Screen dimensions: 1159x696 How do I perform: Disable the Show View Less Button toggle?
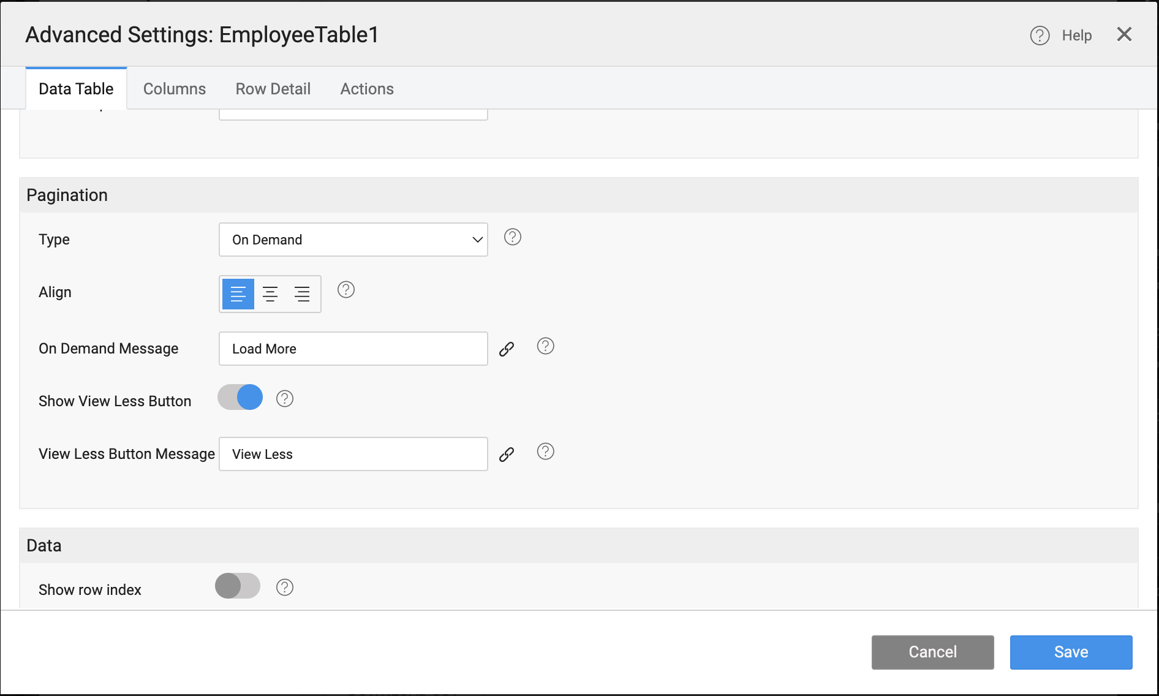click(x=239, y=397)
